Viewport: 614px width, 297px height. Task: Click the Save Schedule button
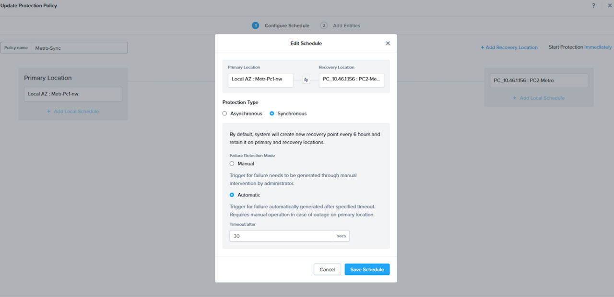pos(367,269)
